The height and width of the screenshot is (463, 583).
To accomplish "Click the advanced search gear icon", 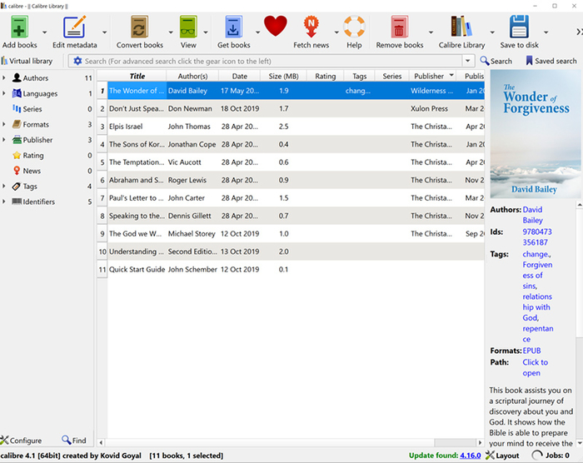I will (x=77, y=61).
